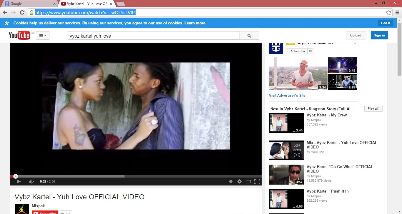Click the Push It In video thumbnail
402x214 pixels.
point(287,199)
